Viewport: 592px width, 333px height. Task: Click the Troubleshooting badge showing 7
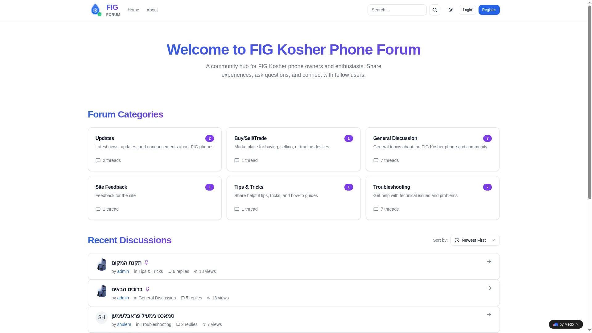487,187
